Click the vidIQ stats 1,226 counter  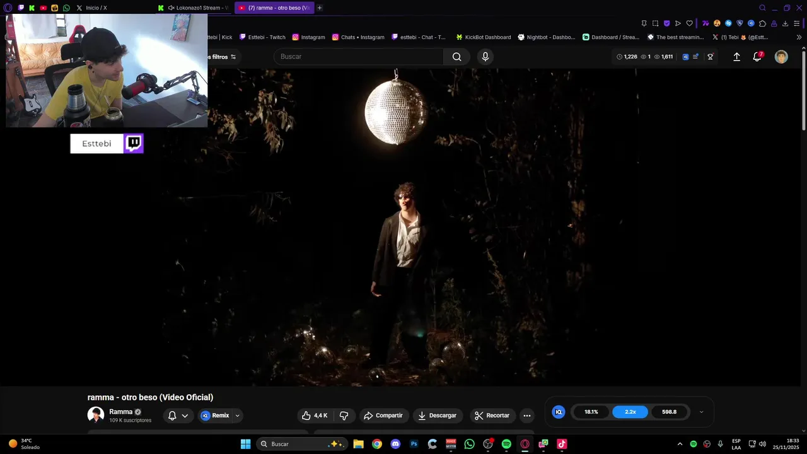pos(627,57)
